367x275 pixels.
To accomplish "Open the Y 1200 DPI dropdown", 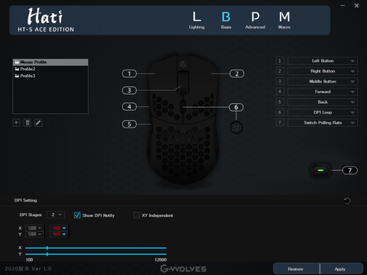I will [34, 235].
